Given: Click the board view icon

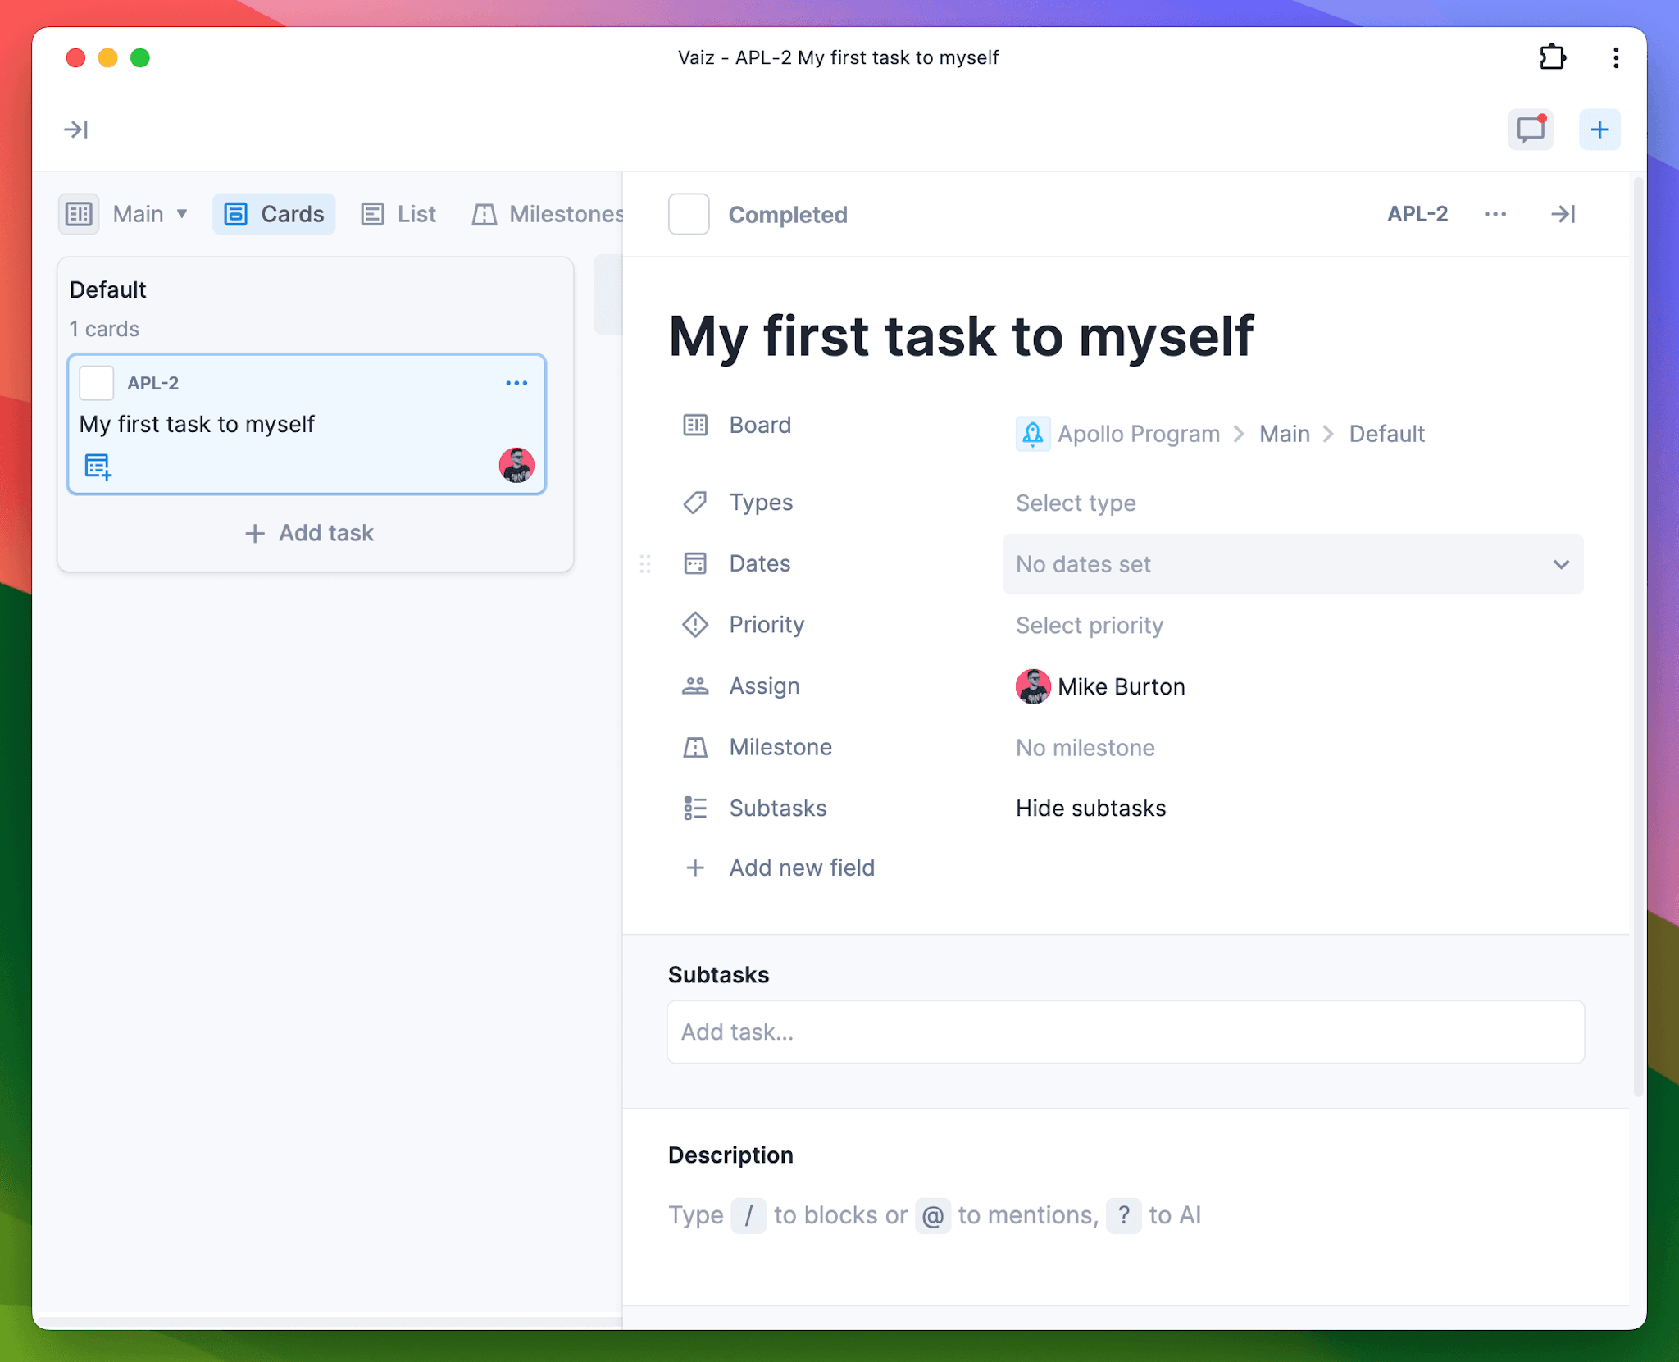Looking at the screenshot, I should coord(80,212).
